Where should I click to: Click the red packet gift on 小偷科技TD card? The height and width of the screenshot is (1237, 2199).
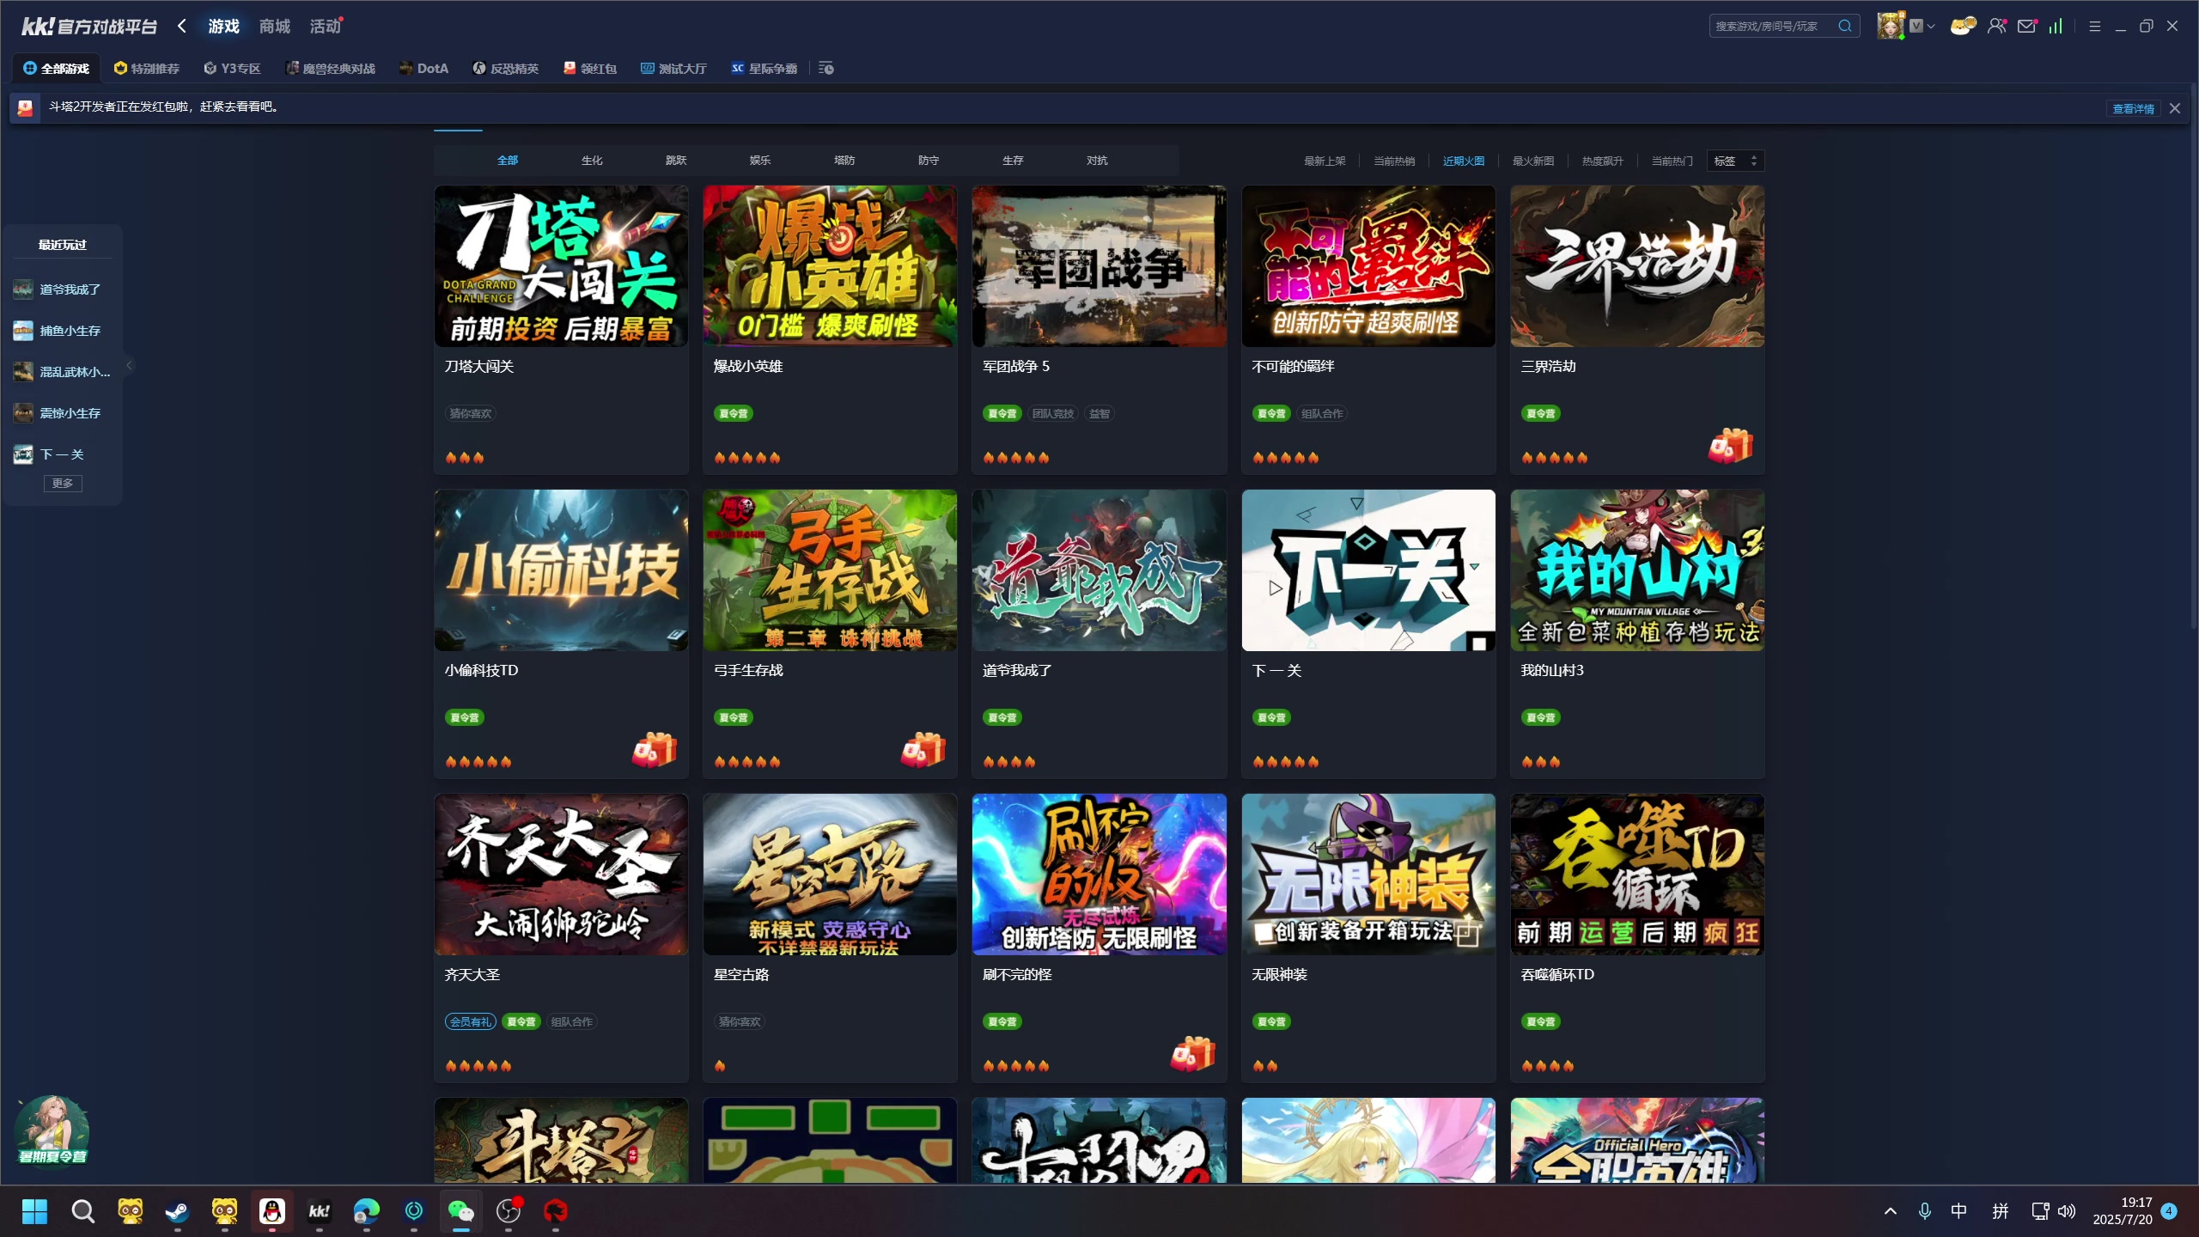click(x=655, y=750)
